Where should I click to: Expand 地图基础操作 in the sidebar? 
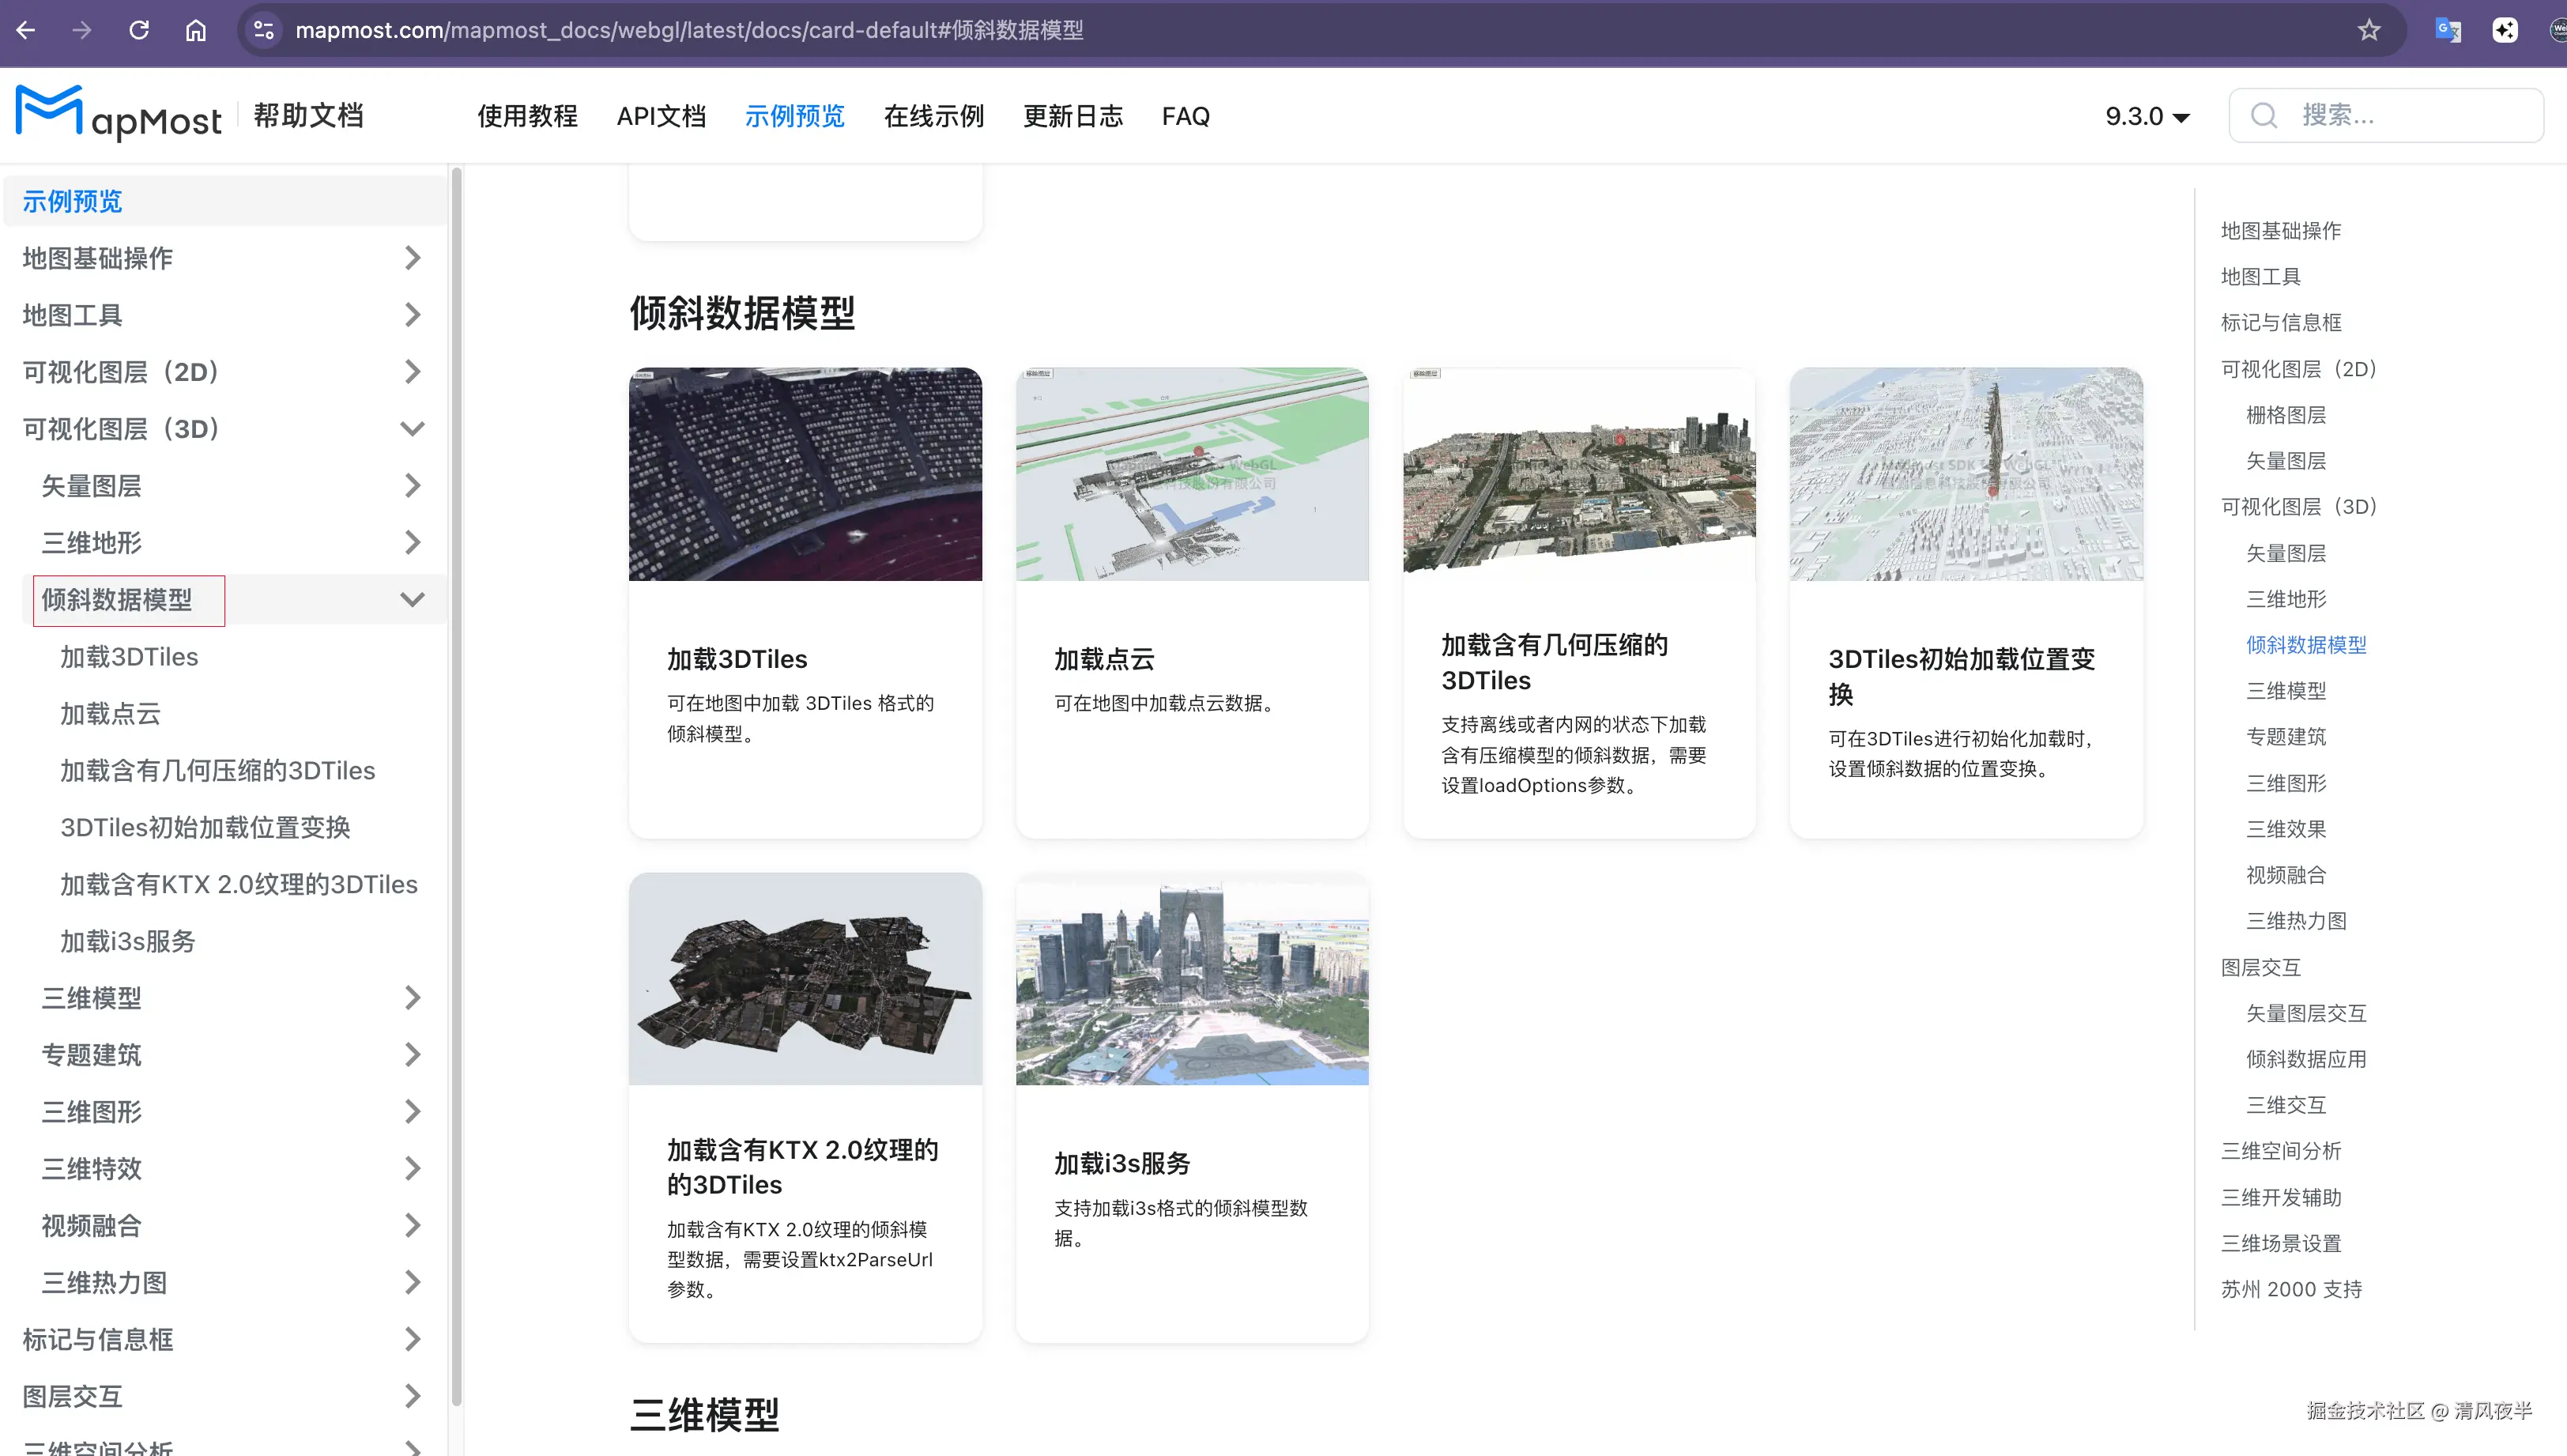point(412,258)
